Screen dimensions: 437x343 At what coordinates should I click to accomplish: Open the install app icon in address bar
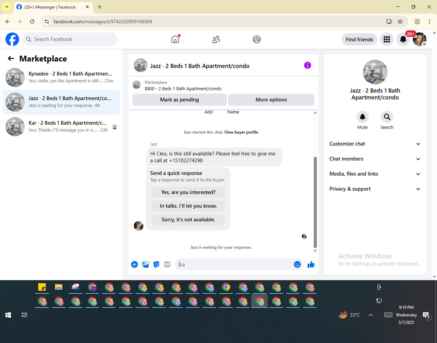[389, 22]
